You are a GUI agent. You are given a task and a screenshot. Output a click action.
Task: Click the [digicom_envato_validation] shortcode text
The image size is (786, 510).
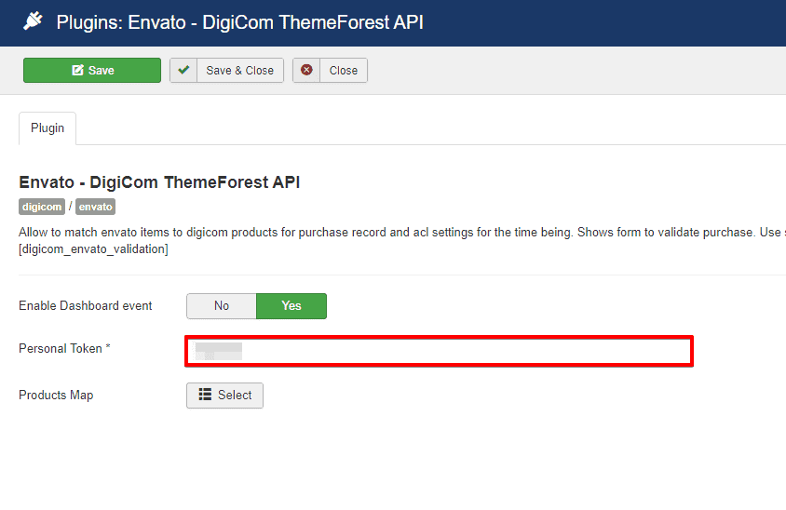point(93,249)
